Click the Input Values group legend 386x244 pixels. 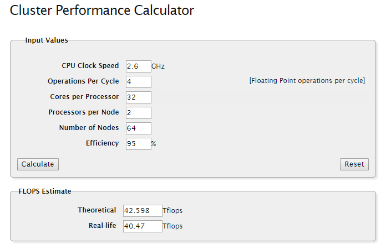(47, 40)
